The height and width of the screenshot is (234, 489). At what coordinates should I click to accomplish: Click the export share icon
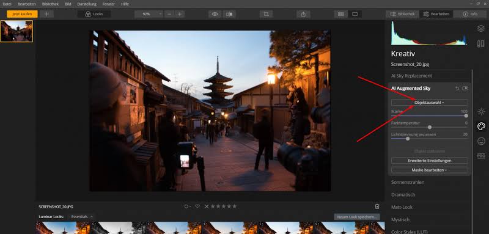(x=303, y=14)
